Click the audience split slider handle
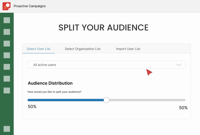Viewport: 200px width, 135px height. click(x=106, y=100)
